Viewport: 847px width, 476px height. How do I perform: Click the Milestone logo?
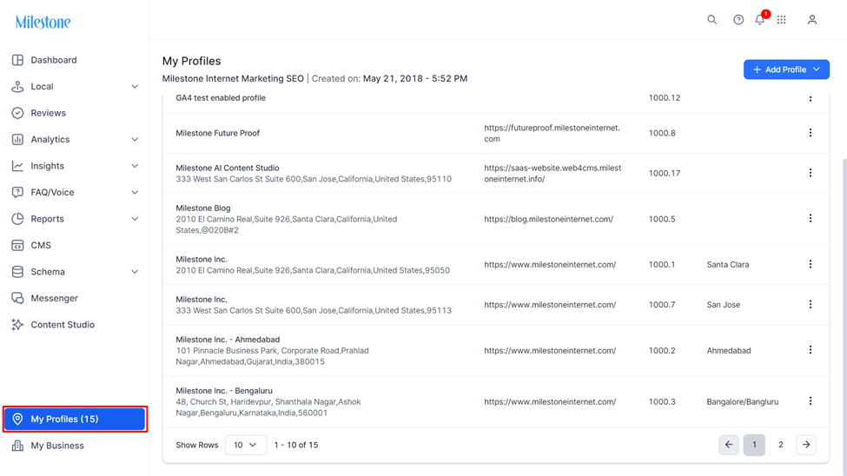pos(43,23)
